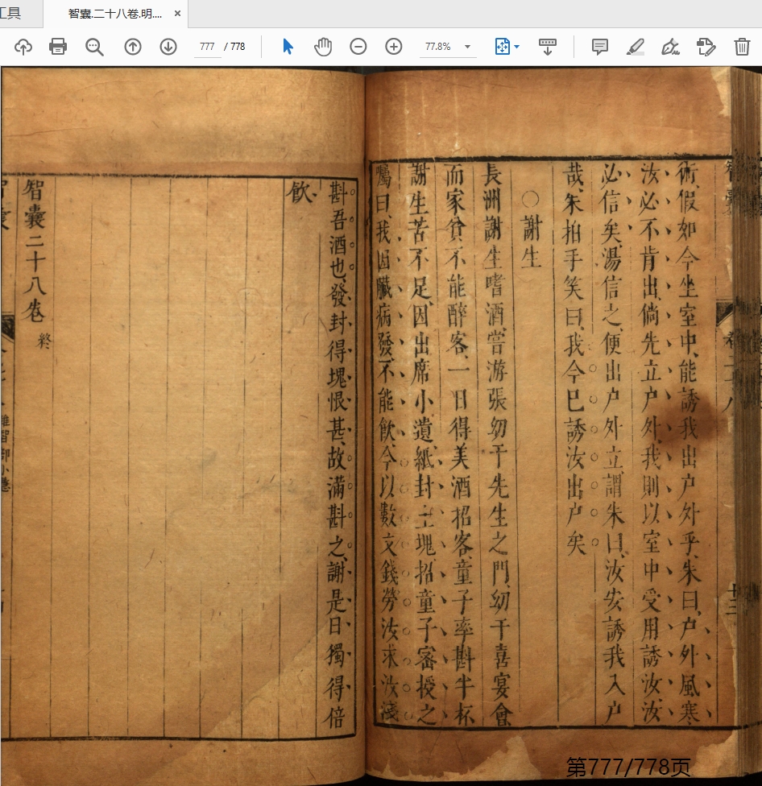Expand the page fit options dropdown
762x786 pixels.
516,47
